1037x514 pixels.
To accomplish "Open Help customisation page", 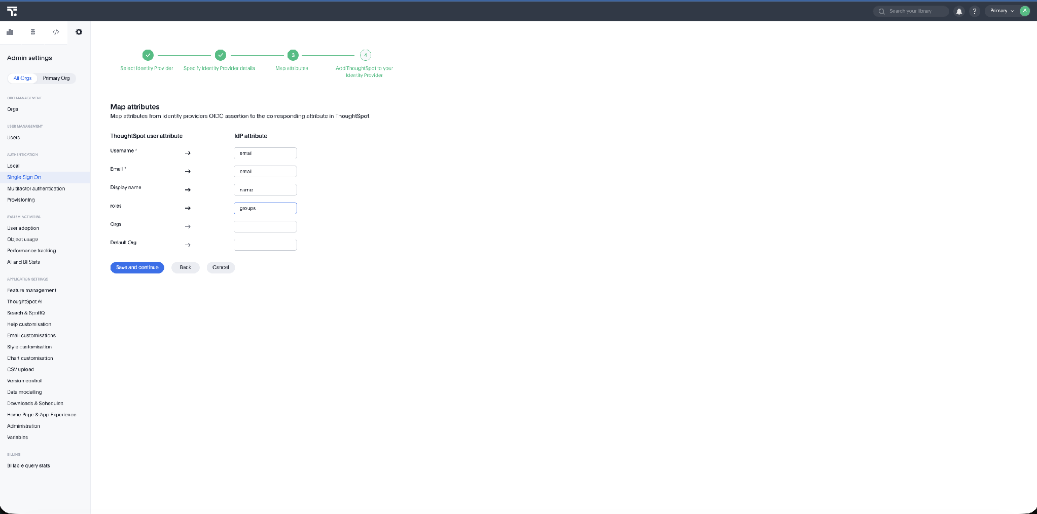I will coord(29,325).
